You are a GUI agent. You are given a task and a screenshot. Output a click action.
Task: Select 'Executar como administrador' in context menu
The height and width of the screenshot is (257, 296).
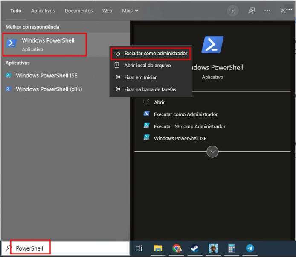(155, 54)
